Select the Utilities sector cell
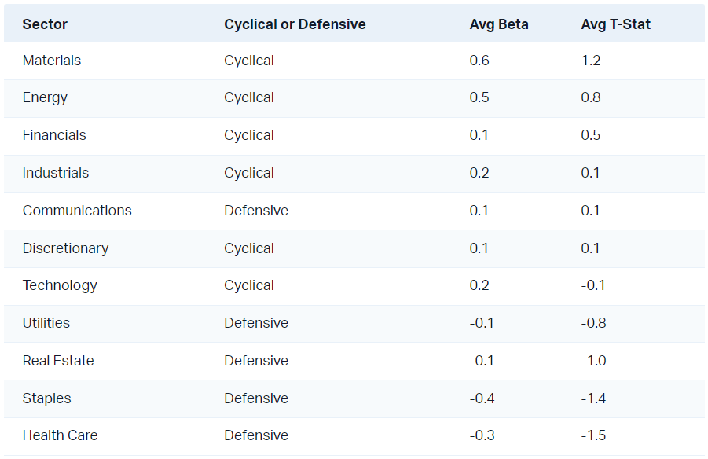 click(x=46, y=323)
